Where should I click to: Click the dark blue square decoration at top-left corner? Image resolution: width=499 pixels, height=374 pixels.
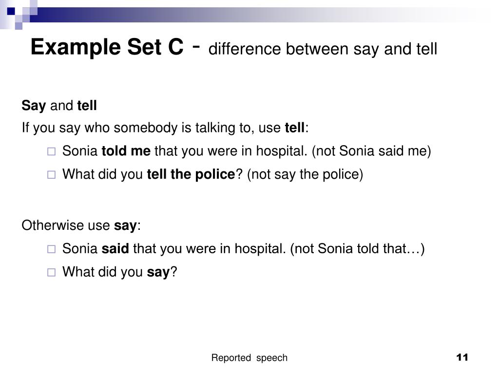coord(11,12)
